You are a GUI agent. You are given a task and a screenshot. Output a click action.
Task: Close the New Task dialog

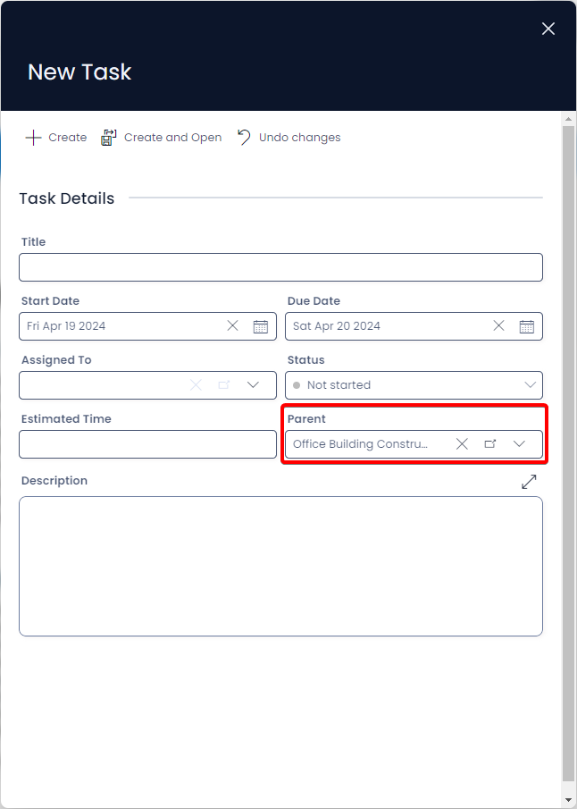point(548,29)
